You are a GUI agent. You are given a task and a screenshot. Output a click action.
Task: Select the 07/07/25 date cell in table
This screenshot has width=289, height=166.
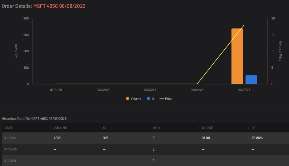10,138
